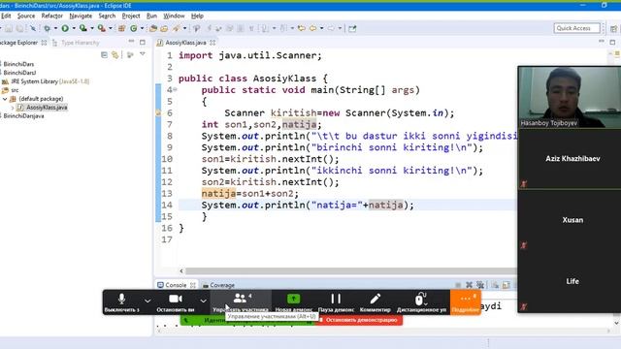
Task: Click Forward navigation arrow icon
Action: pyautogui.click(x=331, y=28)
